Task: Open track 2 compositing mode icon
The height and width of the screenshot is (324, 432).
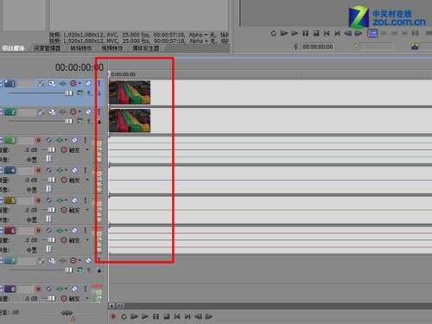Action: point(80,122)
